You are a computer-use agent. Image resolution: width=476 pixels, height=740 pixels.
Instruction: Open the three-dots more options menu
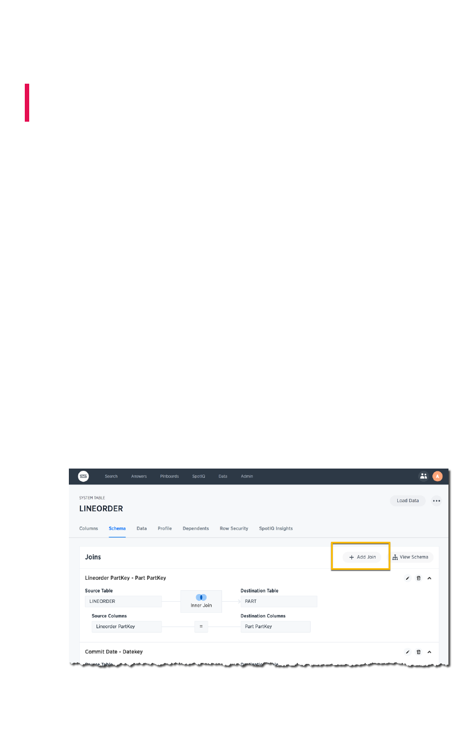pyautogui.click(x=436, y=501)
